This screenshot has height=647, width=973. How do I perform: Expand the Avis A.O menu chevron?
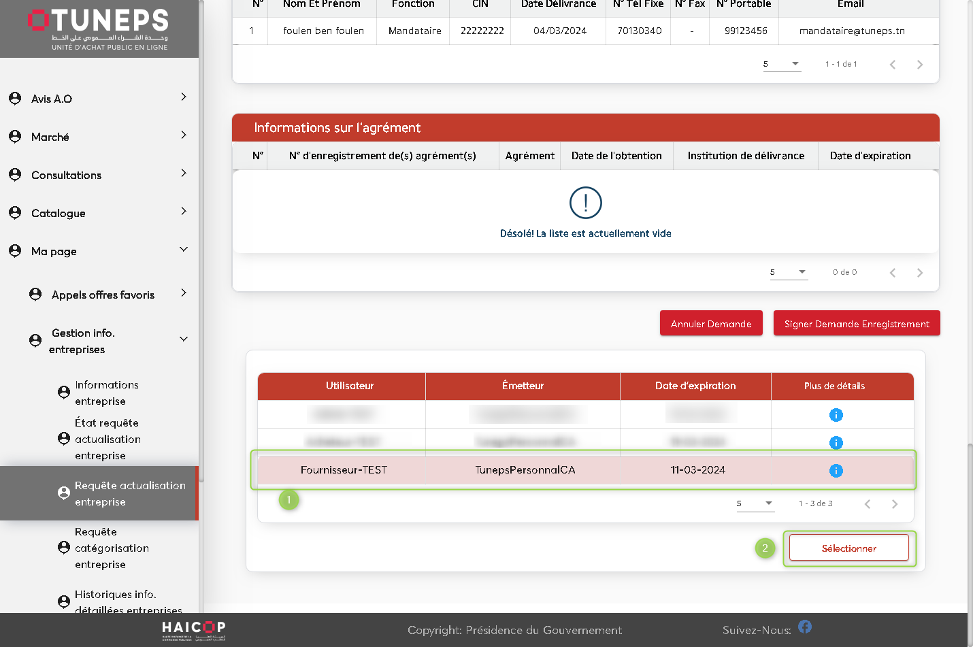[183, 97]
